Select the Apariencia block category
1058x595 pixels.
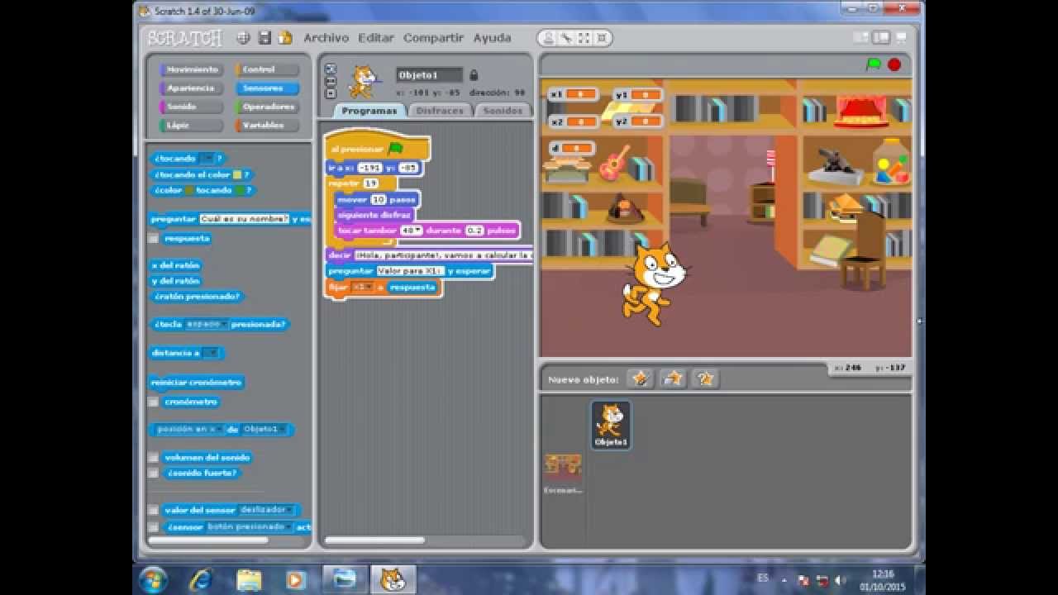click(191, 88)
